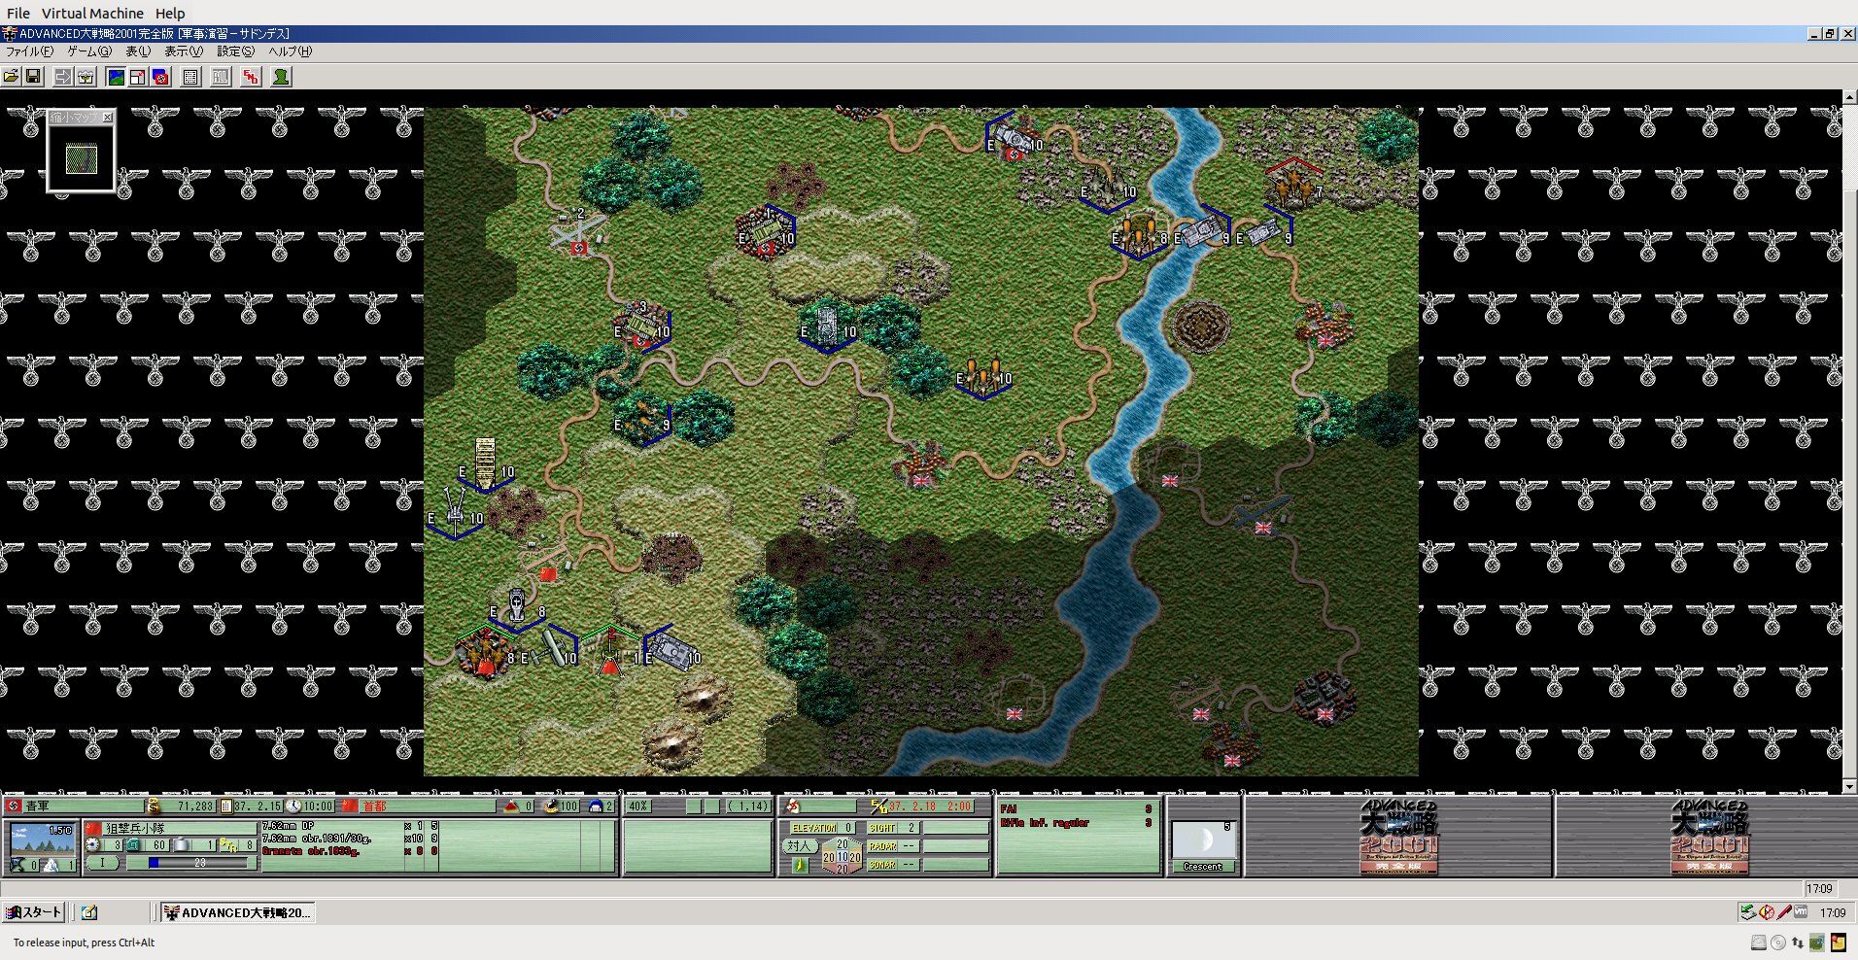Open a saved game file from toolbar
This screenshot has height=960, width=1858.
(x=11, y=77)
